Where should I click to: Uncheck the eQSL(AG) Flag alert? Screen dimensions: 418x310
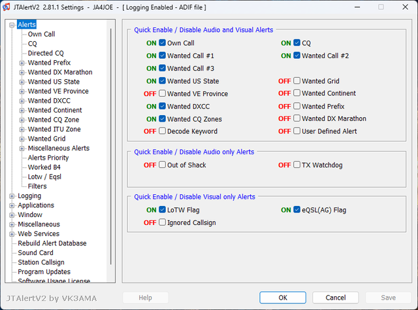297,209
